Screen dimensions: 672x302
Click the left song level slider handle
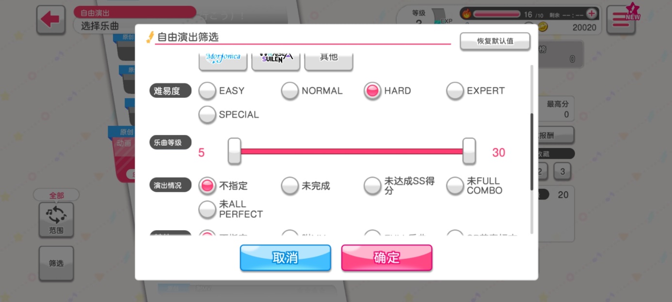pyautogui.click(x=235, y=151)
